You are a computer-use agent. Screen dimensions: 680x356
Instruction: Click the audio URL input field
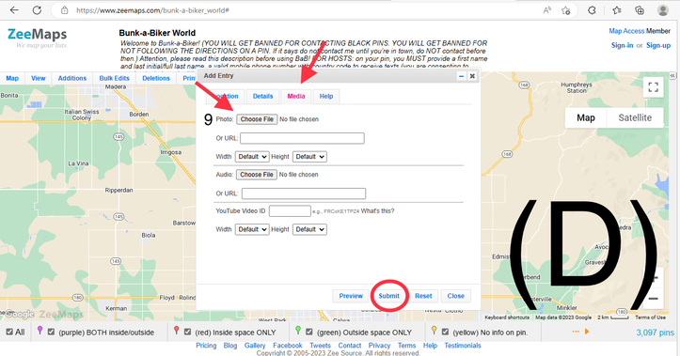[304, 193]
